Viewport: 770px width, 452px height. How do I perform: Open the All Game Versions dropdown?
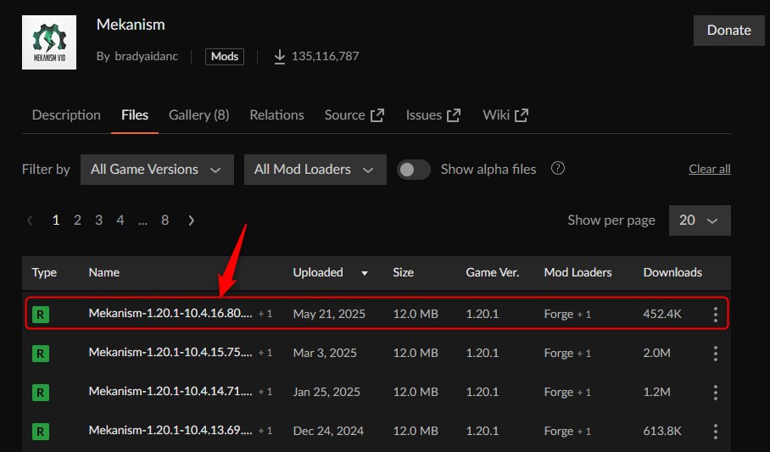(x=157, y=170)
